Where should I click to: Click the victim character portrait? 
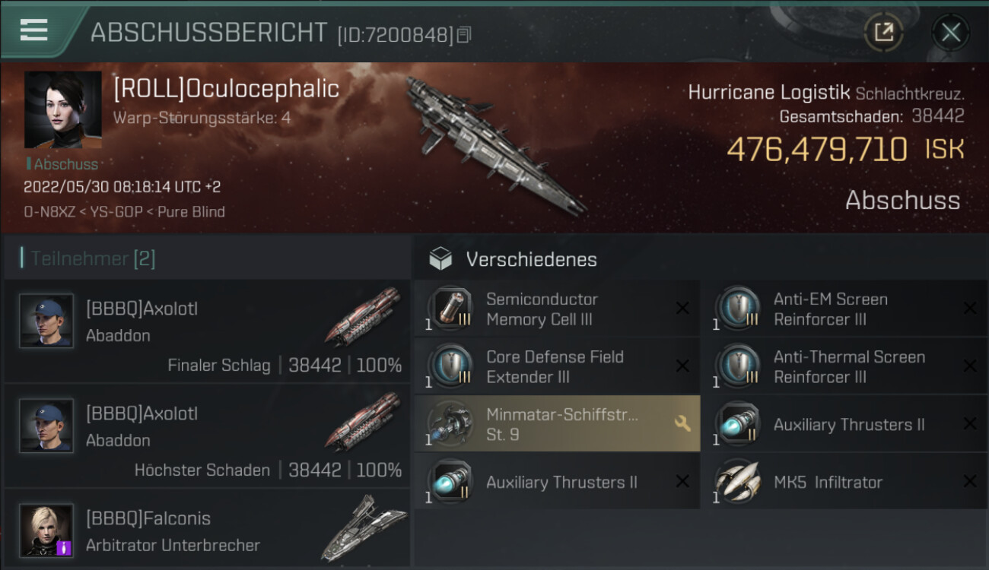(63, 110)
